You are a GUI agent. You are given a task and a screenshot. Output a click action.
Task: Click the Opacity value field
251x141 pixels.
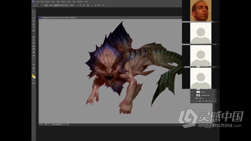77,5
